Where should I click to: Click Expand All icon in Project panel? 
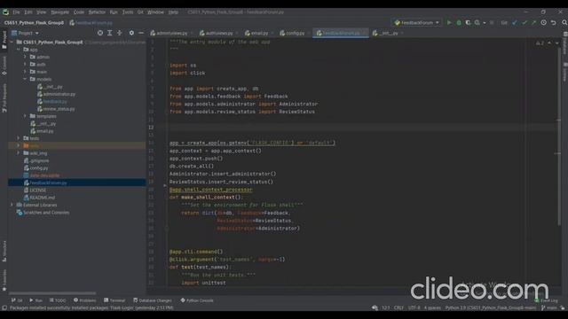pos(109,33)
